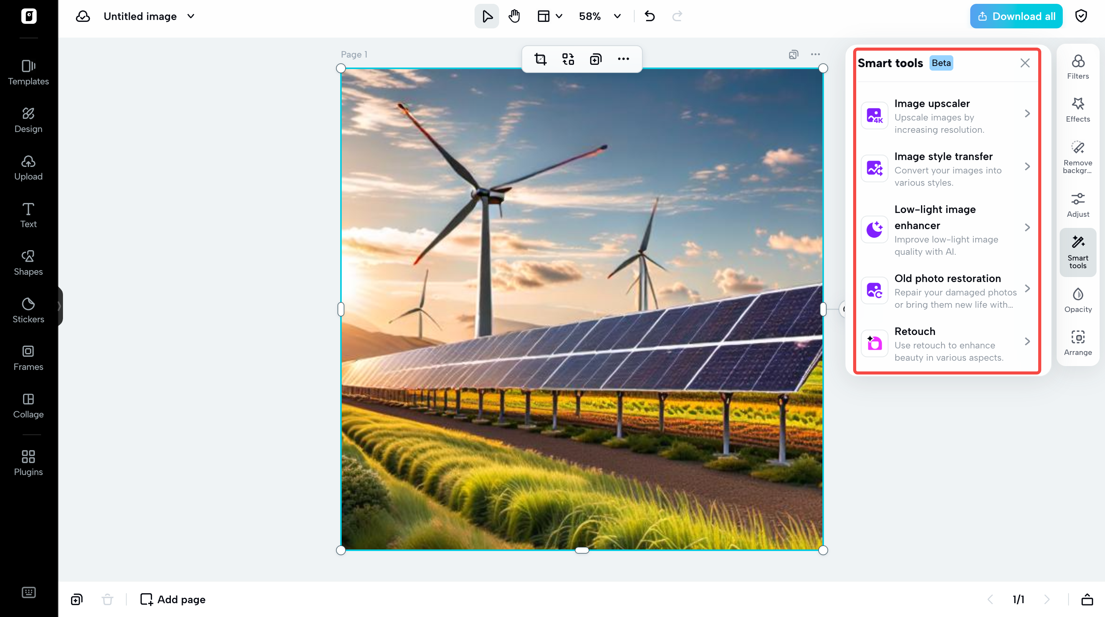Select Remove background tool
Screen dimensions: 1105x617
(x=1077, y=157)
